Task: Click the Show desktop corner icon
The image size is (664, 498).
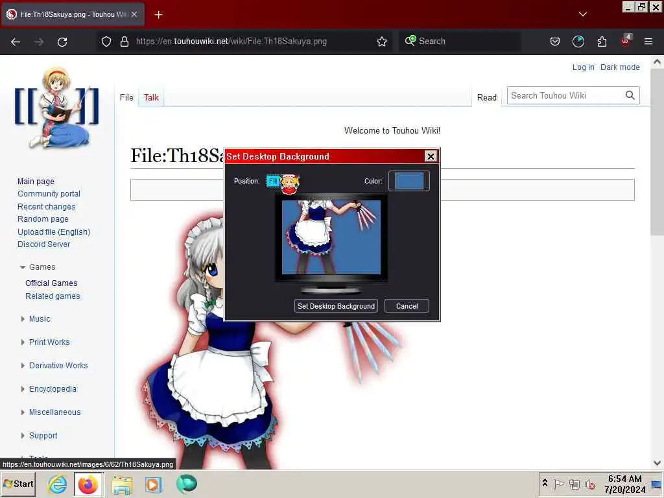Action: click(x=657, y=484)
